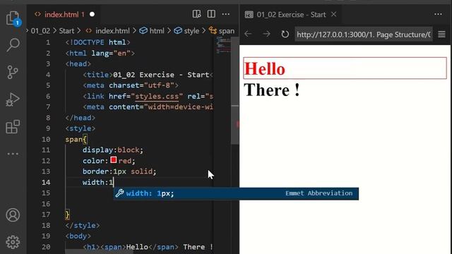The width and height of the screenshot is (452, 254).
Task: Click the meta charset line
Action: coord(131,85)
